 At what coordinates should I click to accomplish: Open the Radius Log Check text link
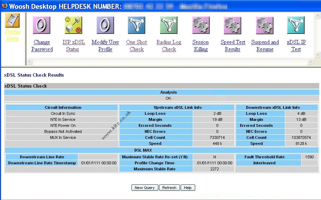point(169,46)
